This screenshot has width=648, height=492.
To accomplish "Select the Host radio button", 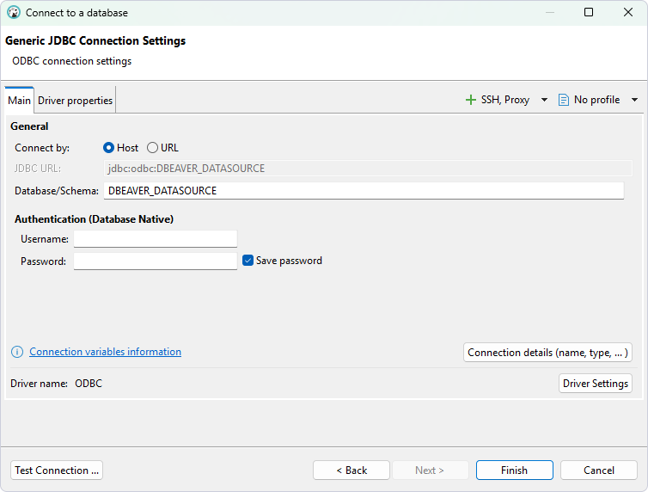I will 108,148.
